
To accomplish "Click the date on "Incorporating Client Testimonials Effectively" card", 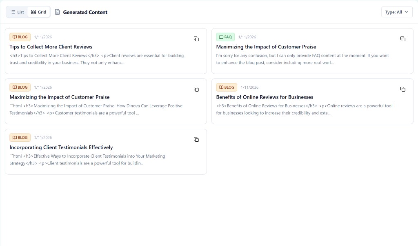I will coord(43,138).
